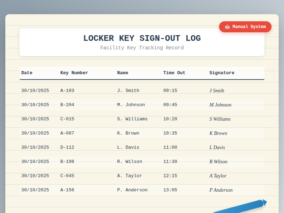The height and width of the screenshot is (213, 284).
Task: Click P. Anderson's key number A-156
Action: pos(67,190)
